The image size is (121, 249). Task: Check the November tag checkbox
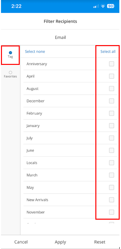coord(111,212)
